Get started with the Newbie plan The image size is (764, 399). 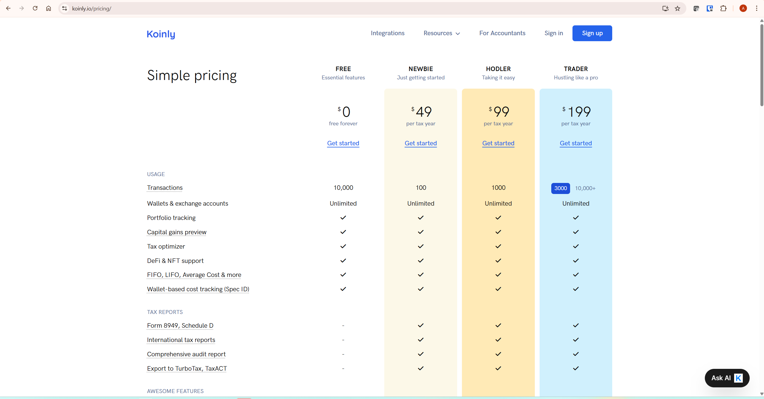click(420, 143)
